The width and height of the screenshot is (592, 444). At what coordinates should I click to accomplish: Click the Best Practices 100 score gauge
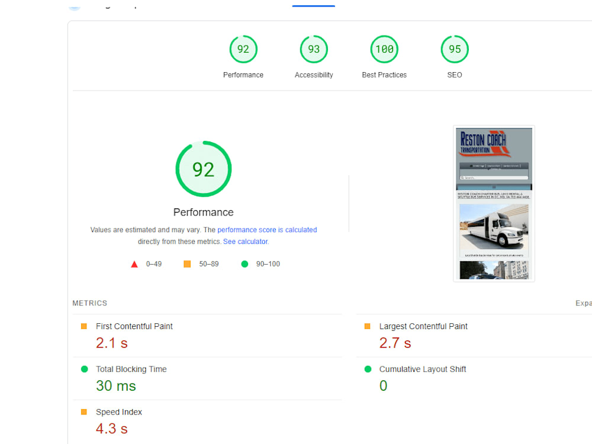pyautogui.click(x=384, y=49)
